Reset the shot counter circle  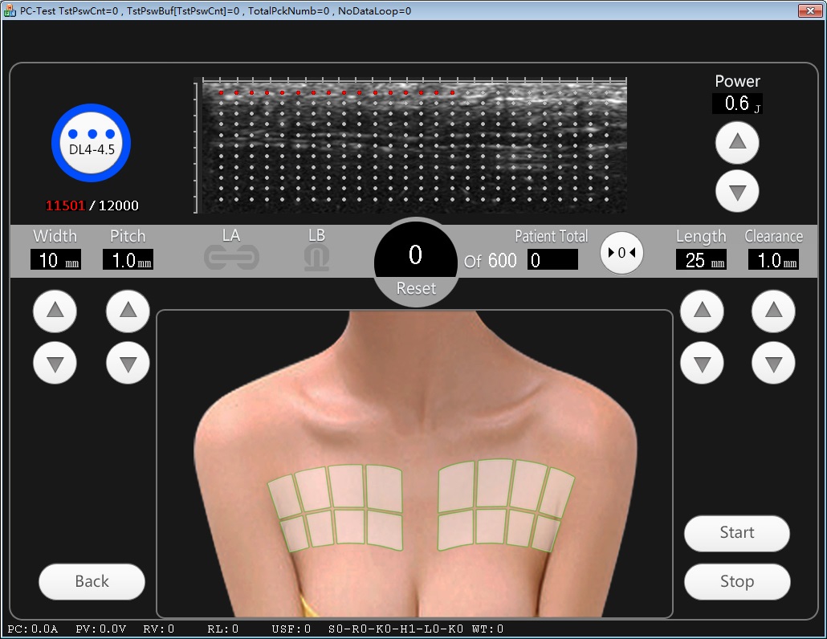coord(415,263)
